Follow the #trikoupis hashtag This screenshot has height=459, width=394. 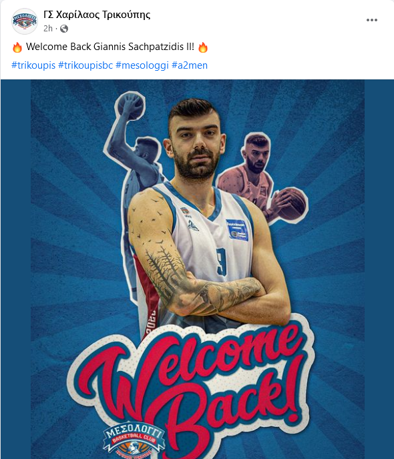(33, 65)
